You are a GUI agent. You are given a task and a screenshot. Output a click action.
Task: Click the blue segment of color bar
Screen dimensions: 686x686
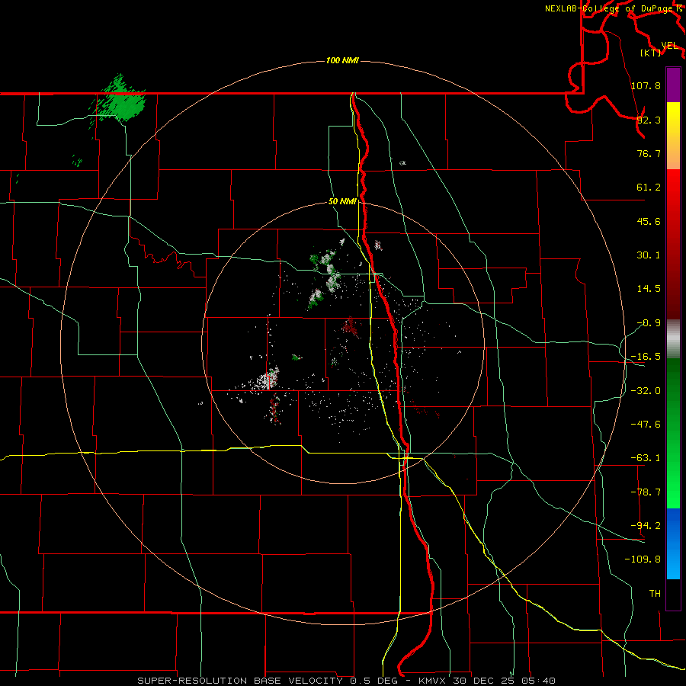[673, 543]
